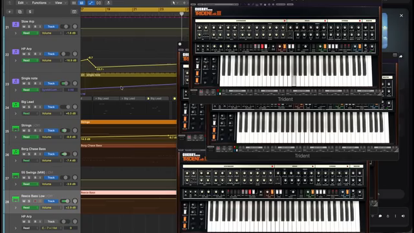
Task: Click the list editors icon in toolbar
Action: coord(74,3)
